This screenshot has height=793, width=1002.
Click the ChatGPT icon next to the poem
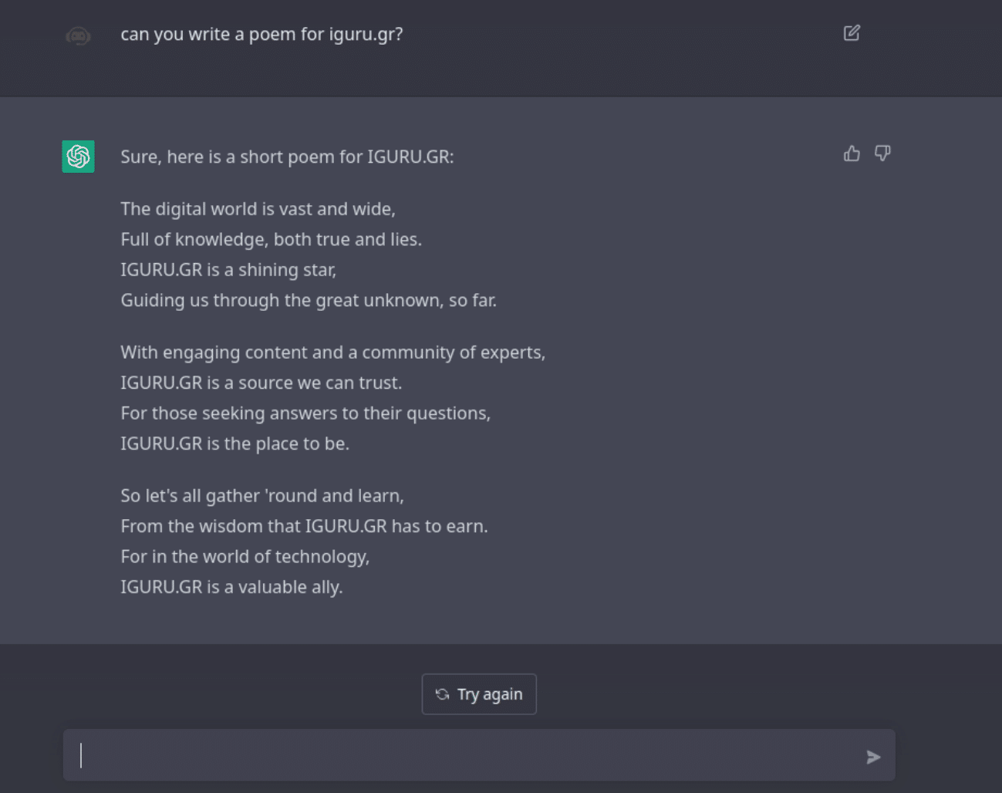(78, 156)
